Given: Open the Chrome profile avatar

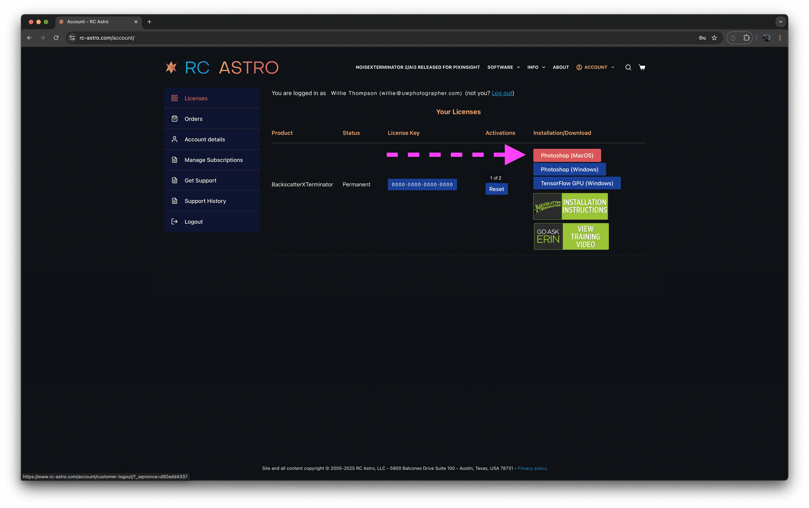Looking at the screenshot, I should click(x=766, y=38).
